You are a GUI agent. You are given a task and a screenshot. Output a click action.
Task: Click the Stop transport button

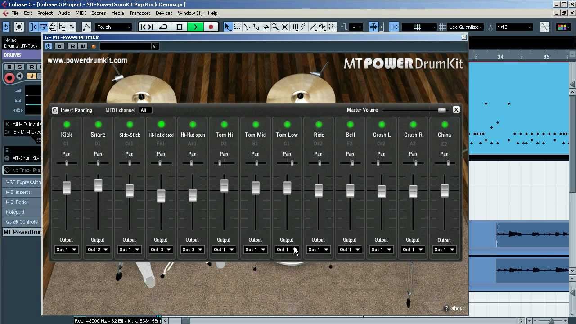pyautogui.click(x=180, y=27)
